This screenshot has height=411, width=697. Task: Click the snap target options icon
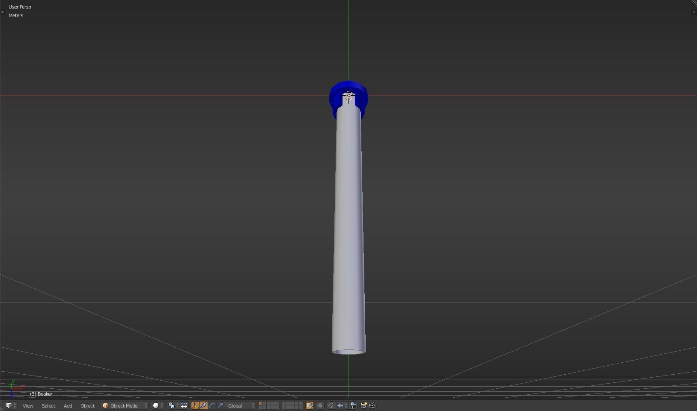[353, 405]
